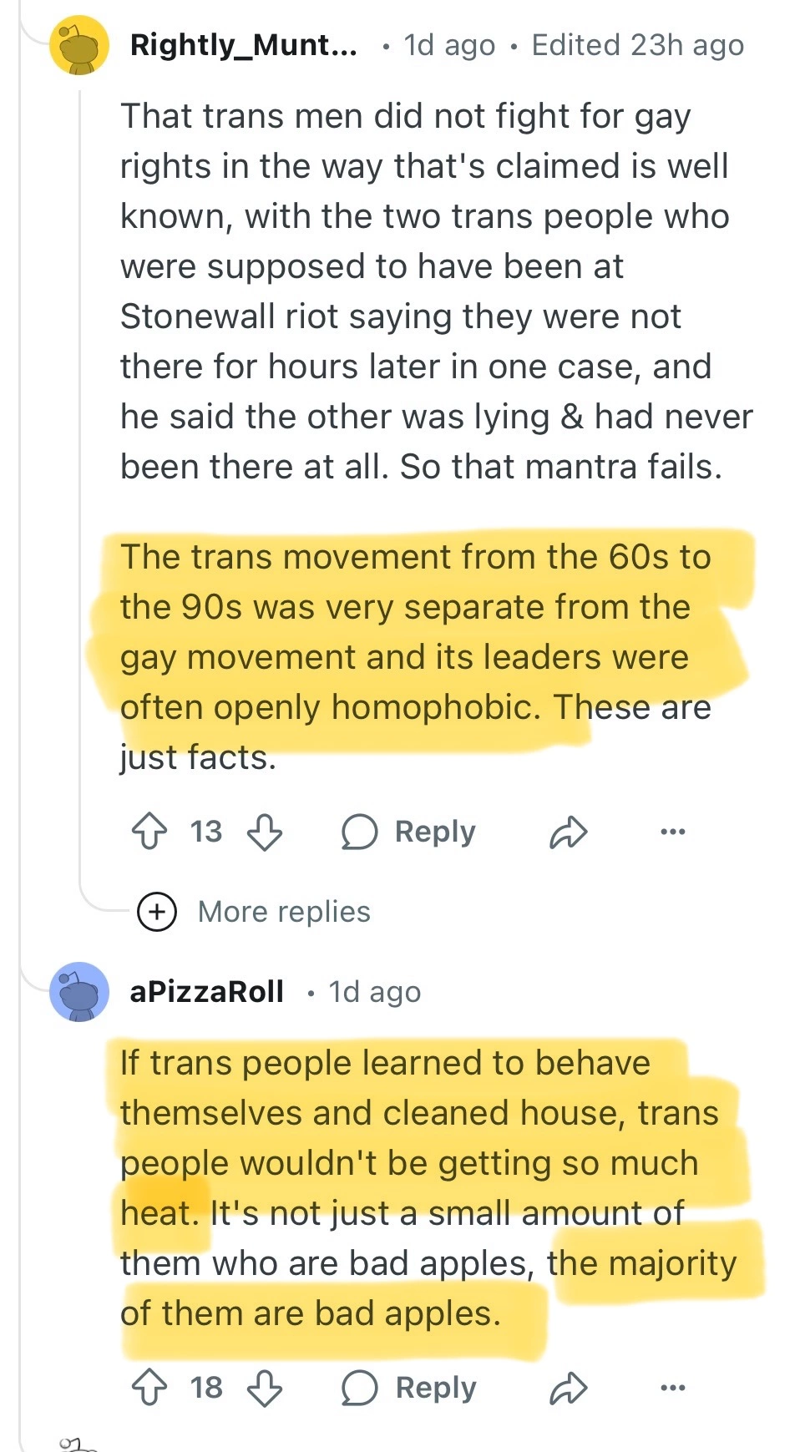The height and width of the screenshot is (1452, 805).
Task: Reply to the aPizzaRoll comment
Action: [409, 1388]
